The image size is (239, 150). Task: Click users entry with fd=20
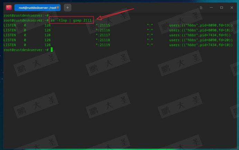pyautogui.click(x=201, y=40)
